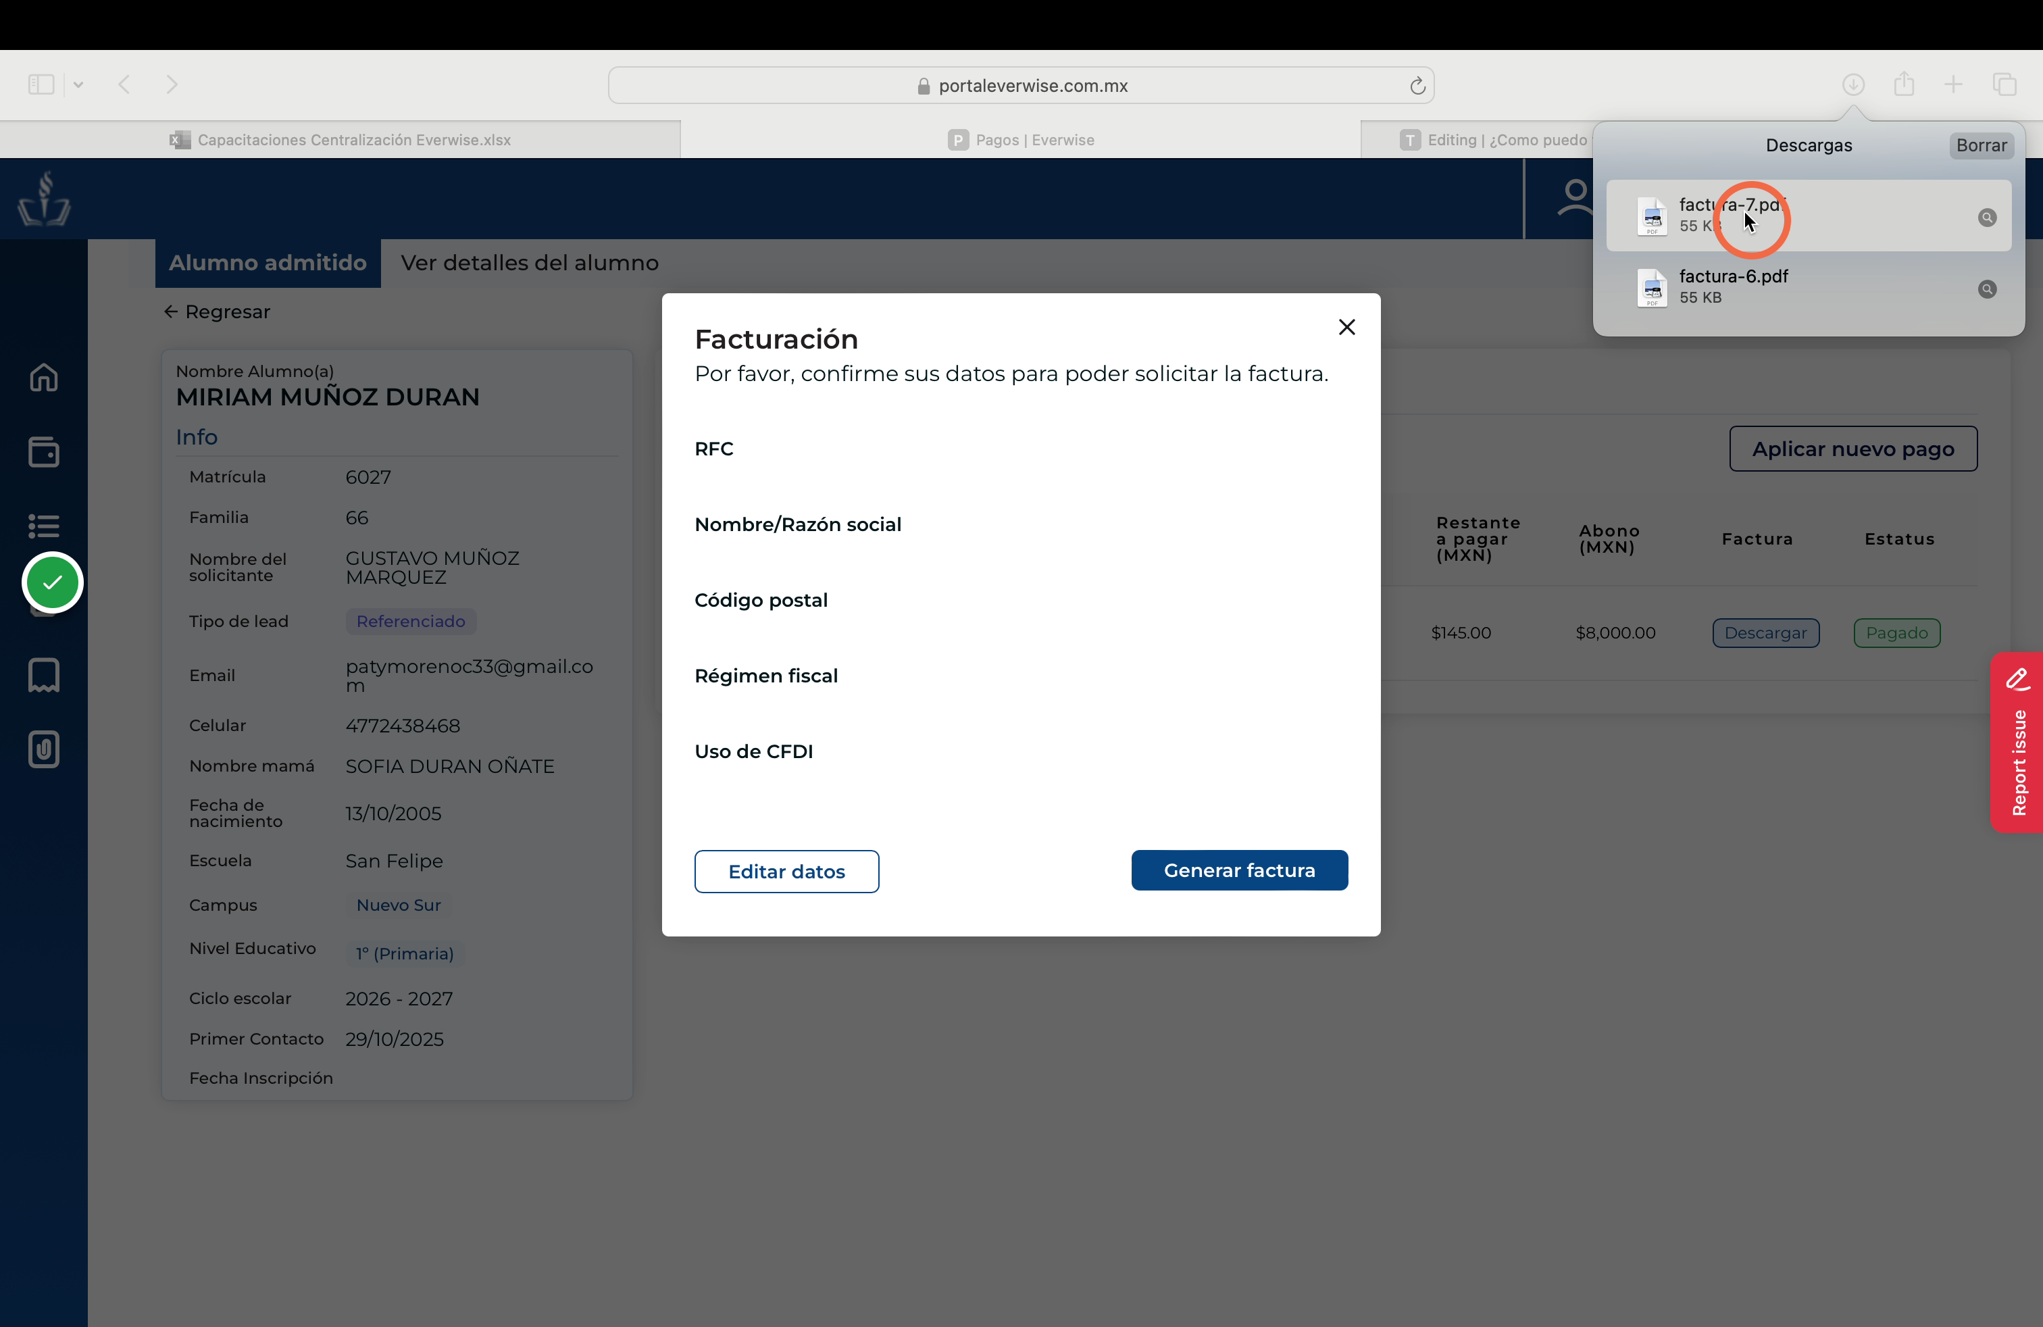Click the Pagado status badge

[x=1897, y=634]
